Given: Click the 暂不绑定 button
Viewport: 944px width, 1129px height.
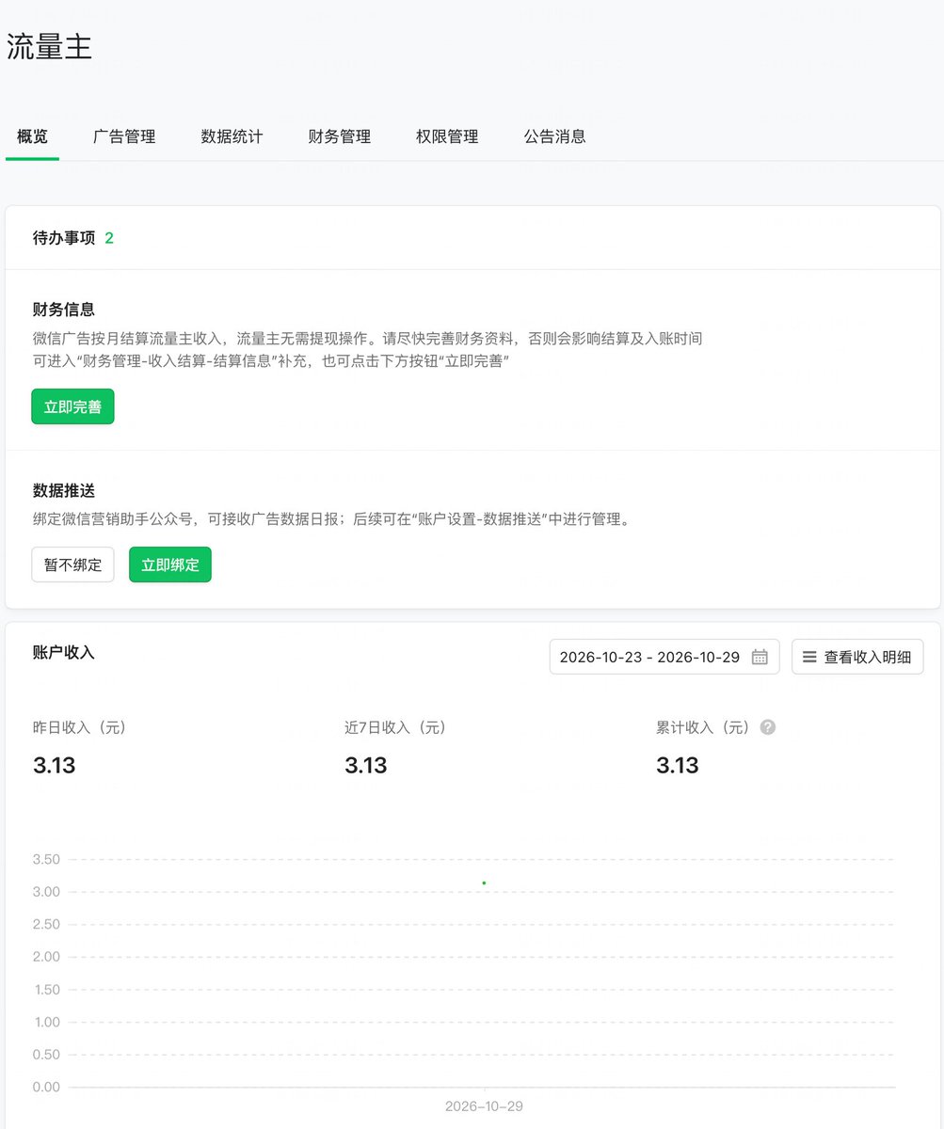Looking at the screenshot, I should pyautogui.click(x=72, y=564).
